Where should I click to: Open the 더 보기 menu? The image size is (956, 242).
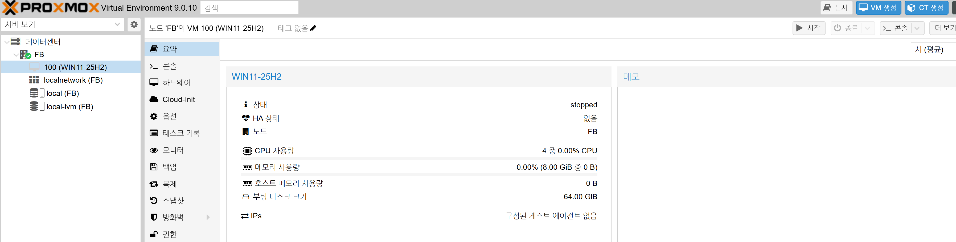point(943,28)
